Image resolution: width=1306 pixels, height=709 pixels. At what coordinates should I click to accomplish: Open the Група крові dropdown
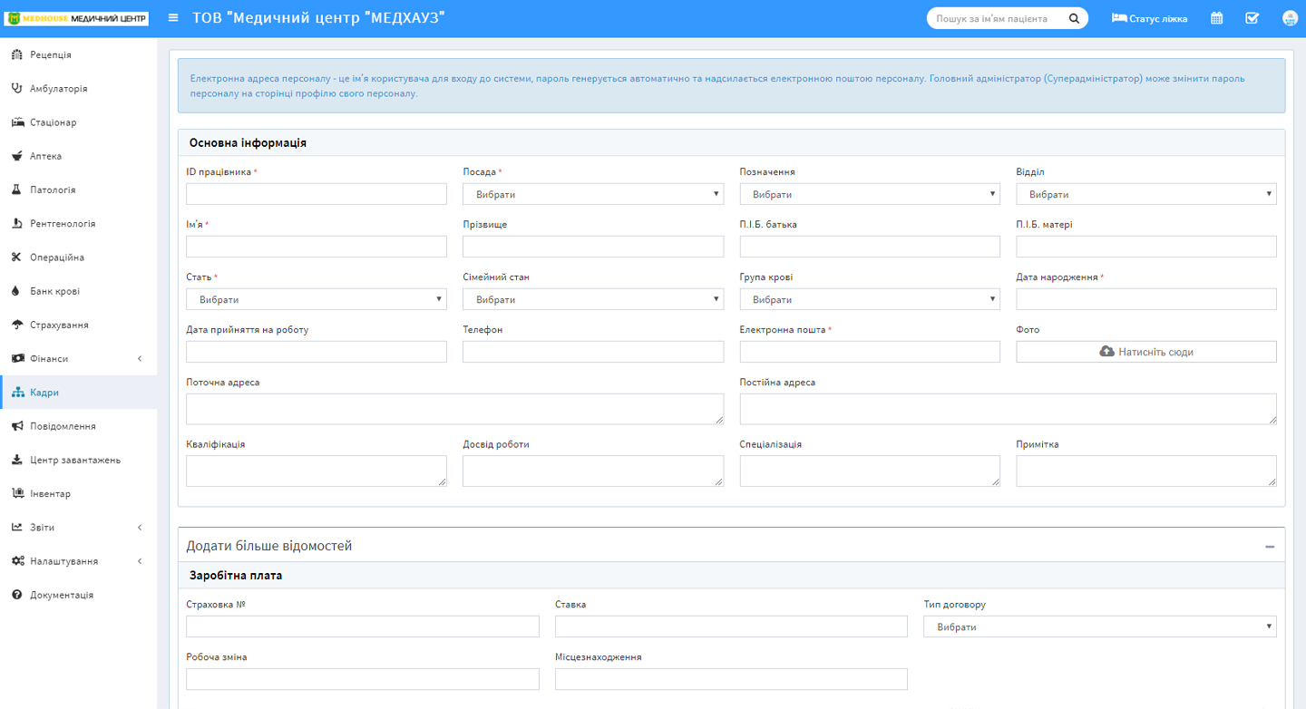(870, 299)
